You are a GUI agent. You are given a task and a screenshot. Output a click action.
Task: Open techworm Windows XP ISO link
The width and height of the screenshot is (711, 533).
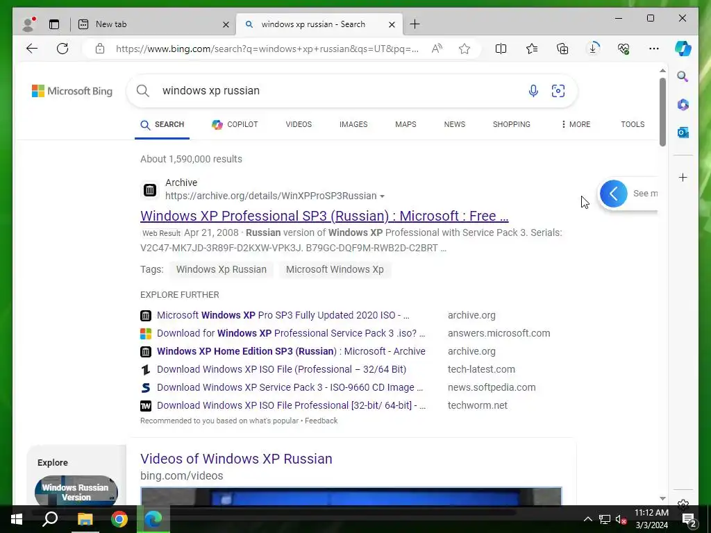click(x=291, y=406)
